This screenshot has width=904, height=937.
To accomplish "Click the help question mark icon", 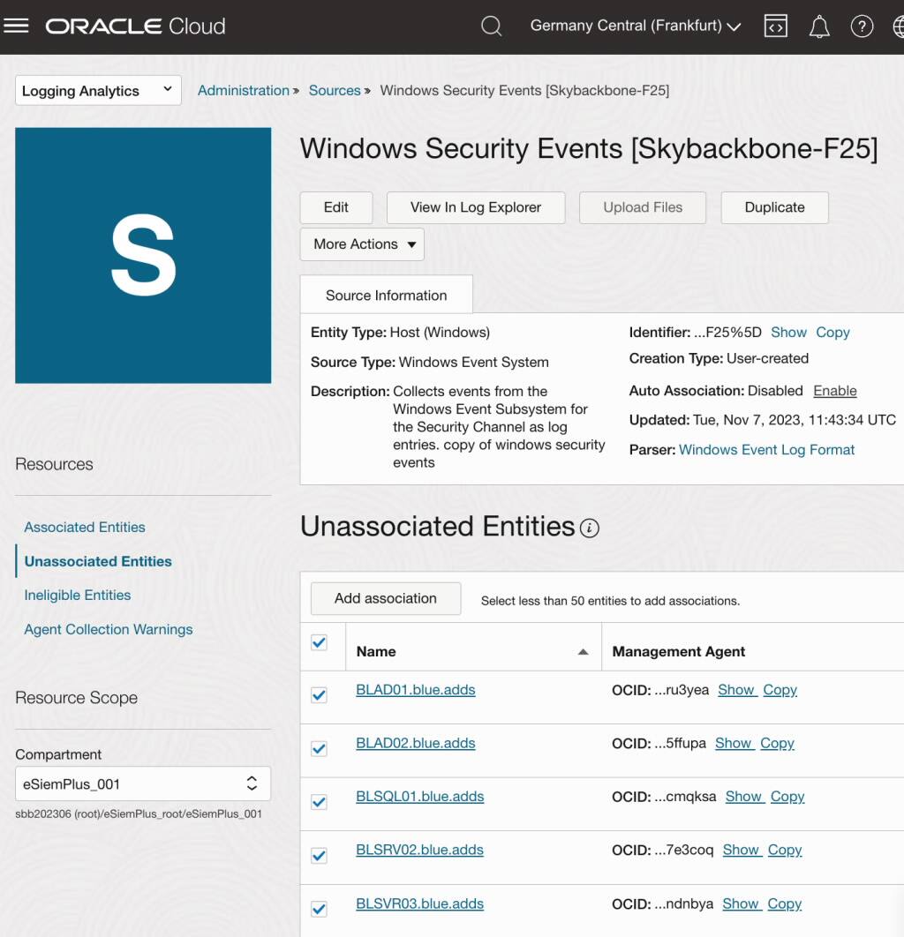I will click(863, 26).
